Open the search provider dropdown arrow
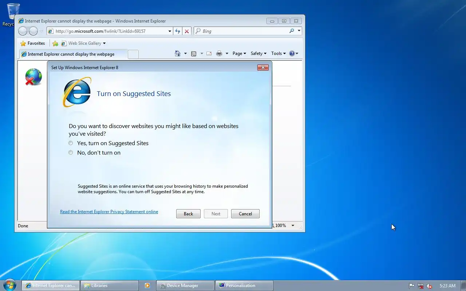The width and height of the screenshot is (466, 291). [299, 31]
